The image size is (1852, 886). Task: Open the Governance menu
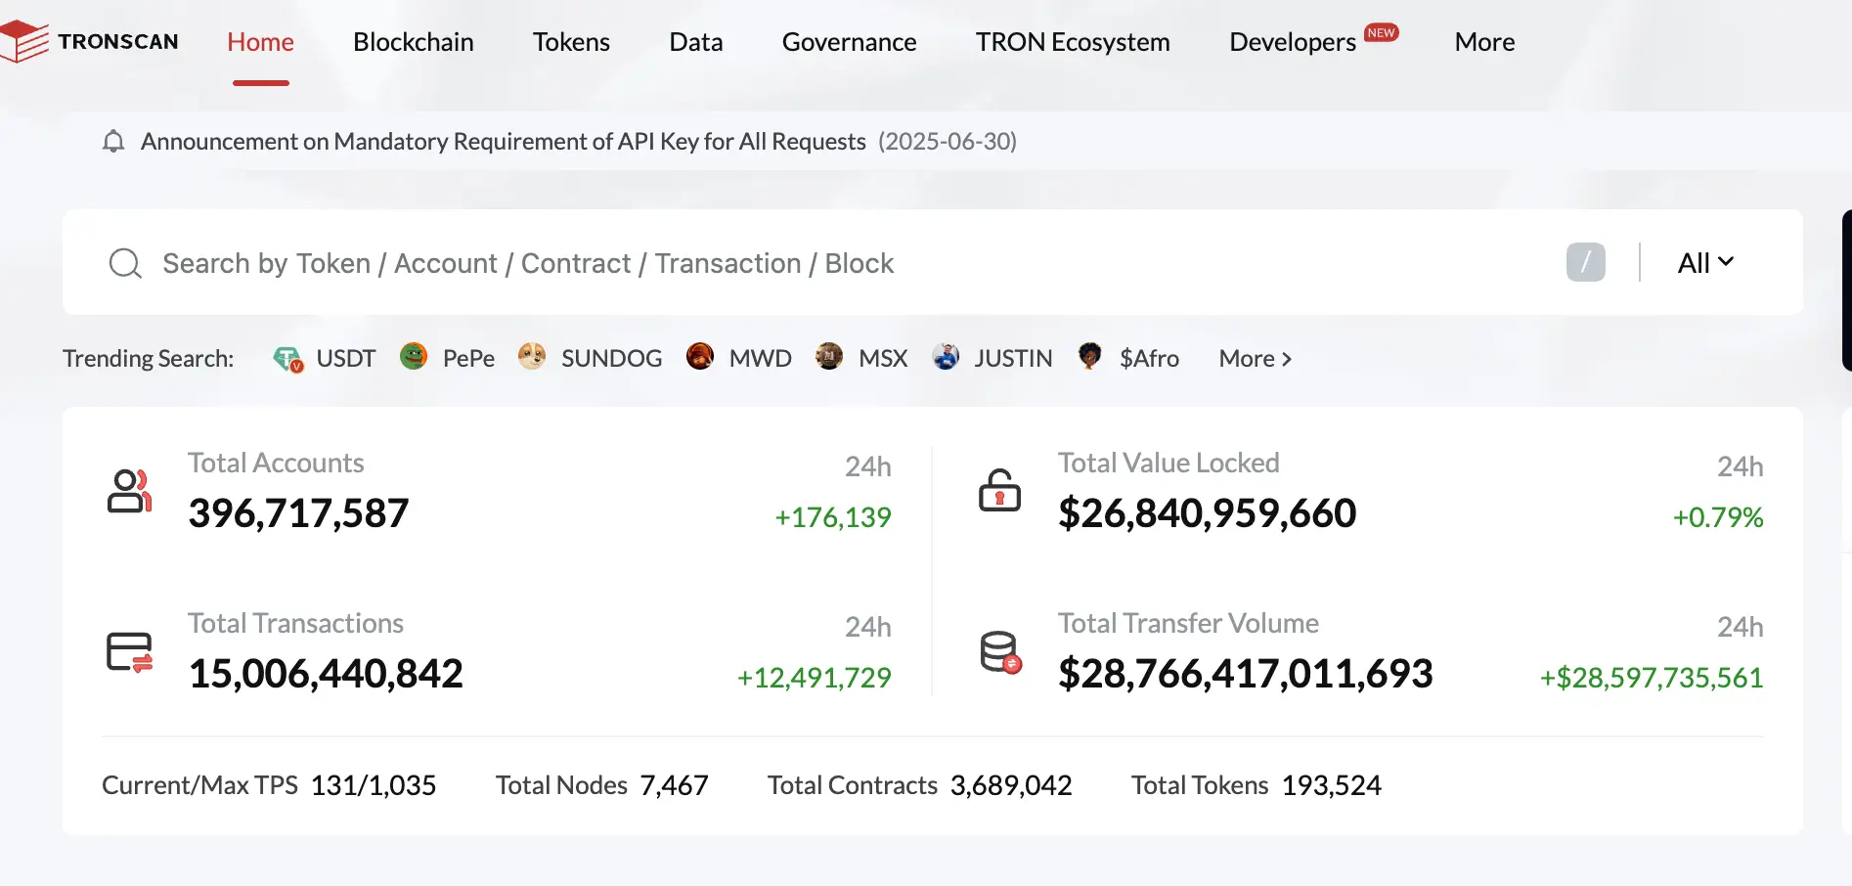(849, 42)
